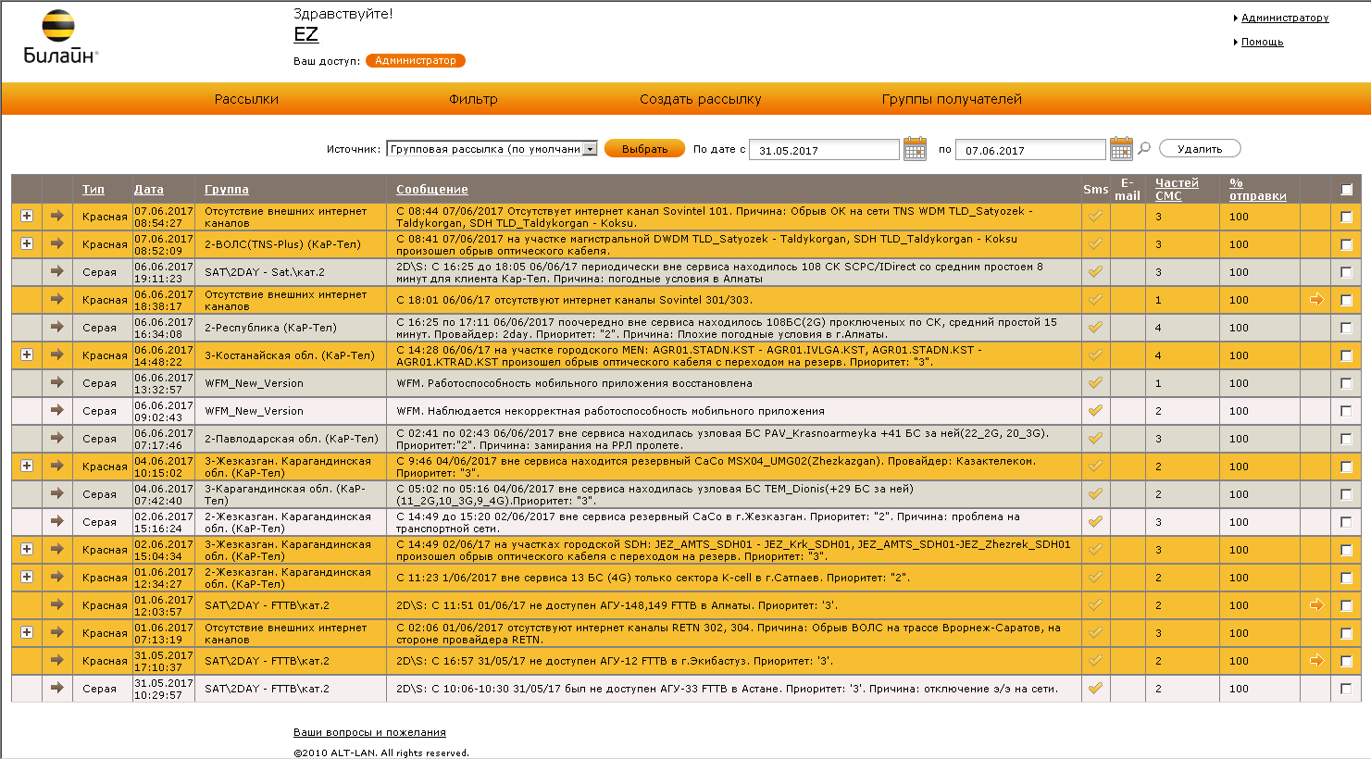Open the Источник source dropdown
Screen dimensions: 1371x759
click(492, 149)
